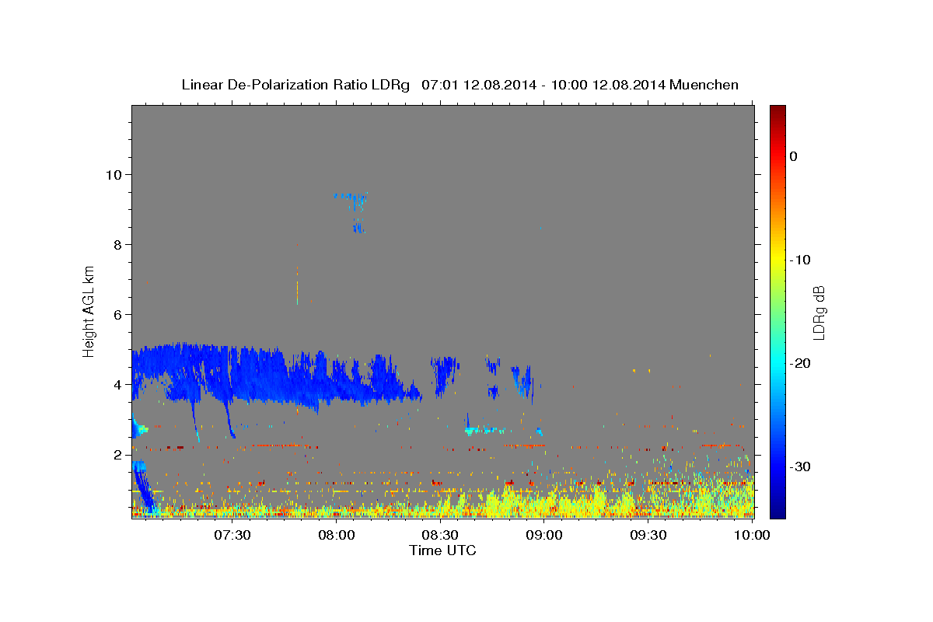Viewport: 933px width, 622px height.
Task: Click the 'LDRg dB' colorbar label
Action: pos(819,312)
